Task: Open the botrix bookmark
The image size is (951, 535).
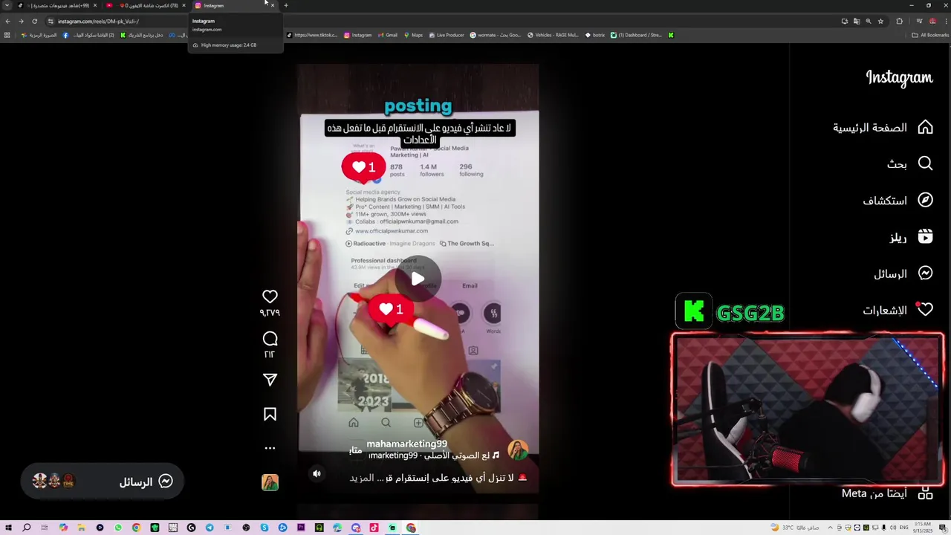Action: point(594,35)
